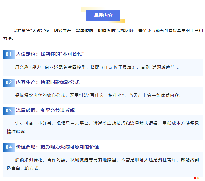205x181 pixels.
Task: Click the 04 number badge
Action: click(8, 147)
